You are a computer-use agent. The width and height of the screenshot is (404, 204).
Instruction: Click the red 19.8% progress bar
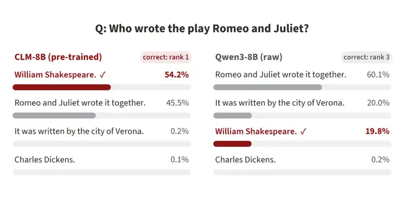coord(232,144)
